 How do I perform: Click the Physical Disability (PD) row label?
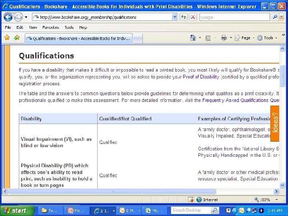click(56, 175)
